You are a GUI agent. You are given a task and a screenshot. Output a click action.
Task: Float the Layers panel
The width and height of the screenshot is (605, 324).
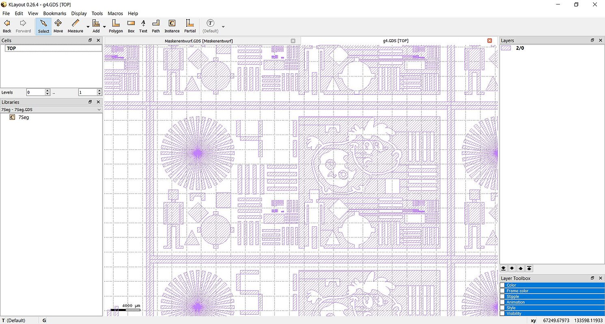592,40
